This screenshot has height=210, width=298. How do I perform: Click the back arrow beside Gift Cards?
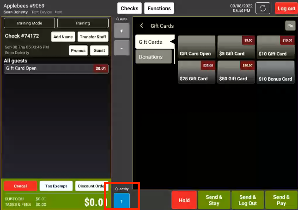142,26
